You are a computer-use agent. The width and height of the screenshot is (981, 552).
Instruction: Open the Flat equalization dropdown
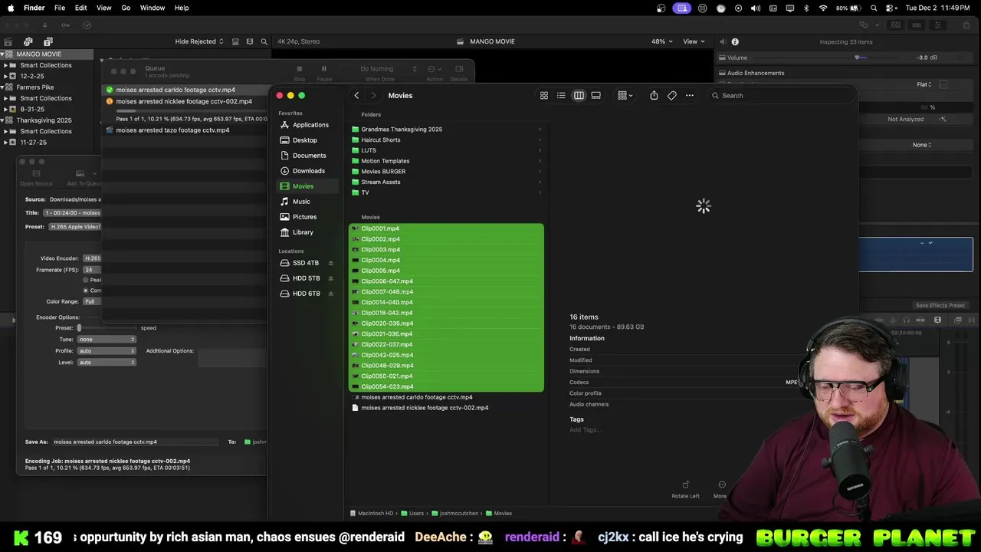tap(925, 84)
